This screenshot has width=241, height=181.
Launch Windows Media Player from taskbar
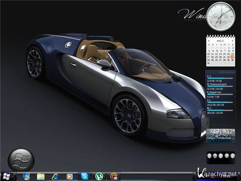pyautogui.click(x=70, y=176)
